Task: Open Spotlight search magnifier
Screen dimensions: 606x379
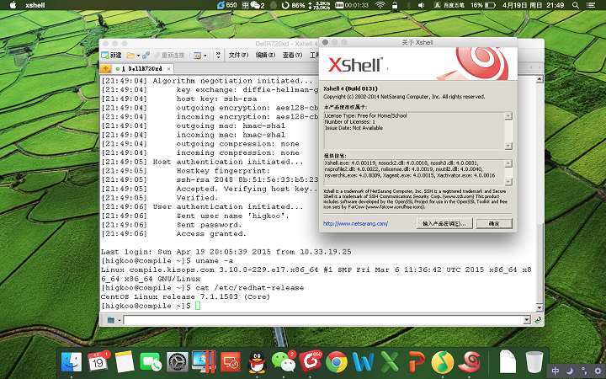Action: (x=576, y=5)
